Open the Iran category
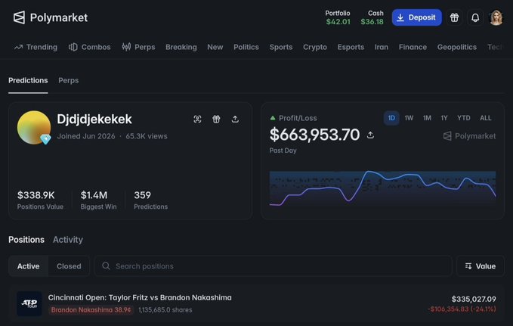The height and width of the screenshot is (326, 513). [382, 47]
